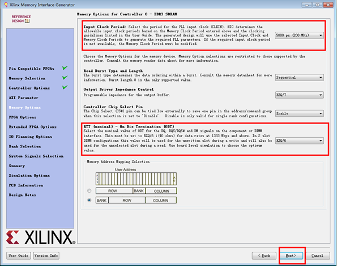
Task: Click the User Address bit diagram
Action: click(x=136, y=179)
